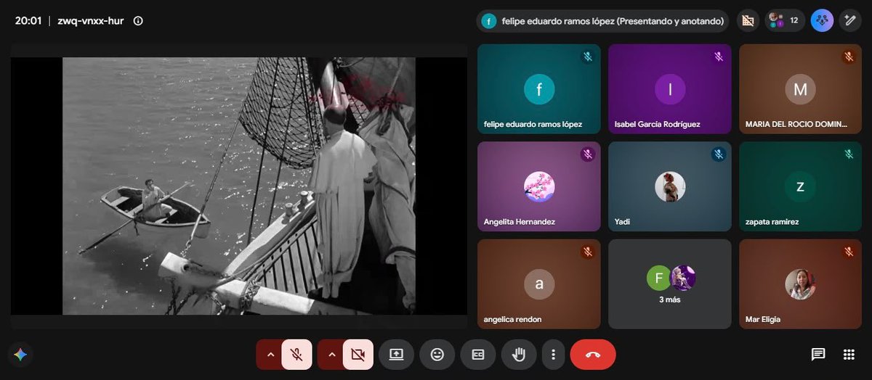This screenshot has width=872, height=380.
Task: Select angelica rendon participant tile
Action: tap(539, 284)
